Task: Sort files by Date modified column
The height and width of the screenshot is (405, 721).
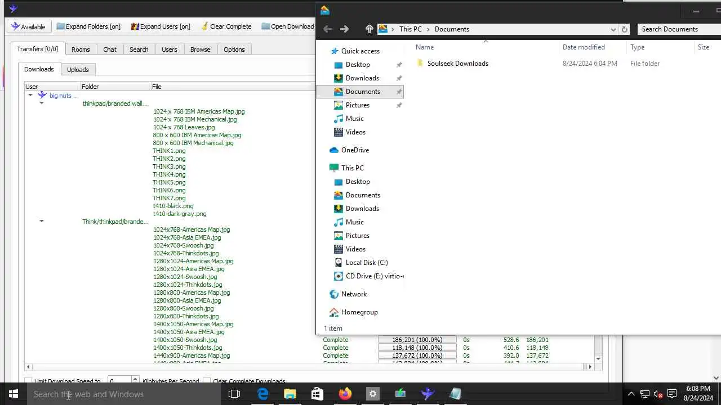Action: coord(584,47)
